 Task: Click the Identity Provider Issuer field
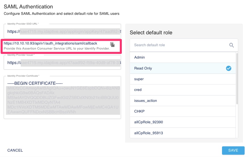[x=62, y=63]
